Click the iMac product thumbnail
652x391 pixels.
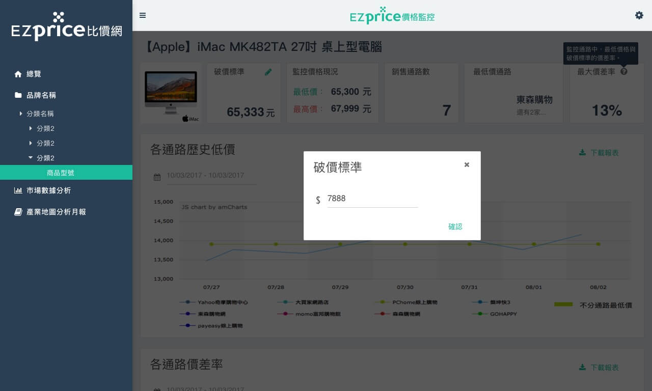tap(171, 93)
